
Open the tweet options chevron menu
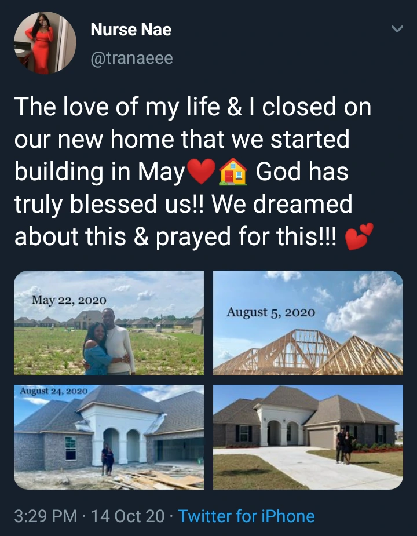click(397, 29)
